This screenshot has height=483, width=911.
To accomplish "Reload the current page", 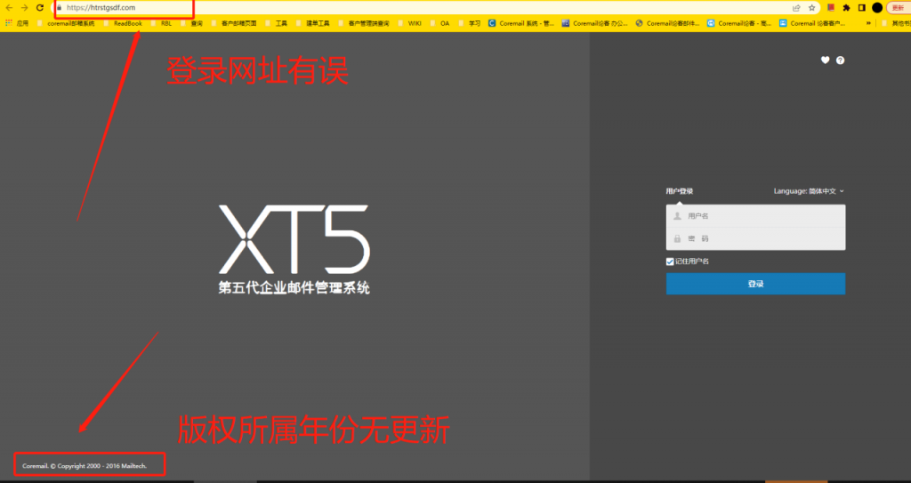I will 39,7.
